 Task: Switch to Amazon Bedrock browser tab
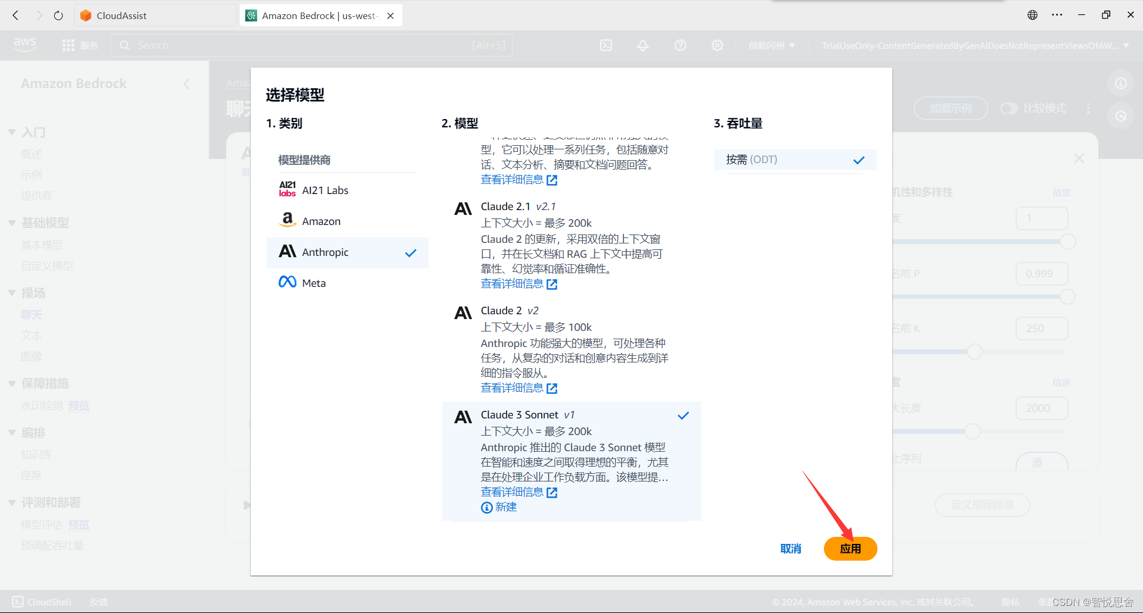click(x=320, y=15)
